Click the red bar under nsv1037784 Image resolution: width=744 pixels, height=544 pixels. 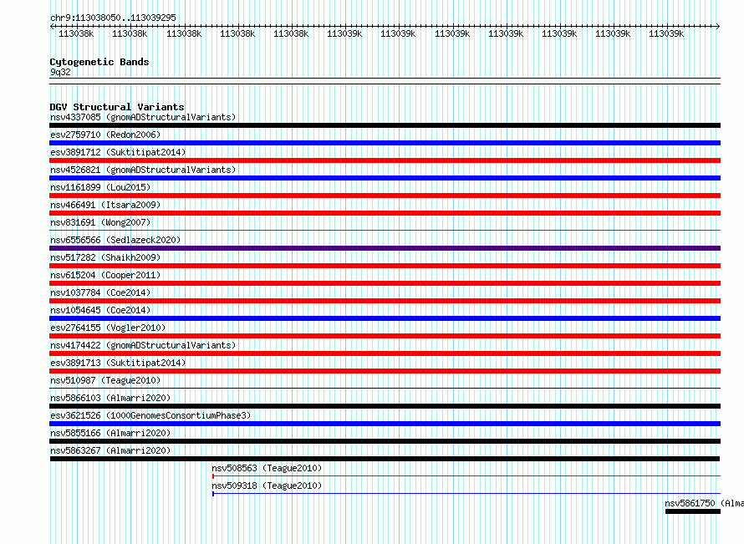coord(385,301)
